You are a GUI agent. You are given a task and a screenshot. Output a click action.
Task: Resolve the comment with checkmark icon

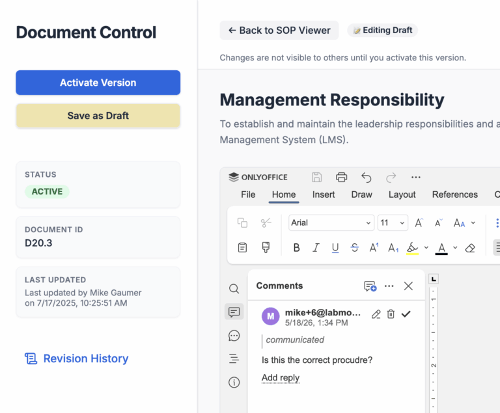[406, 314]
